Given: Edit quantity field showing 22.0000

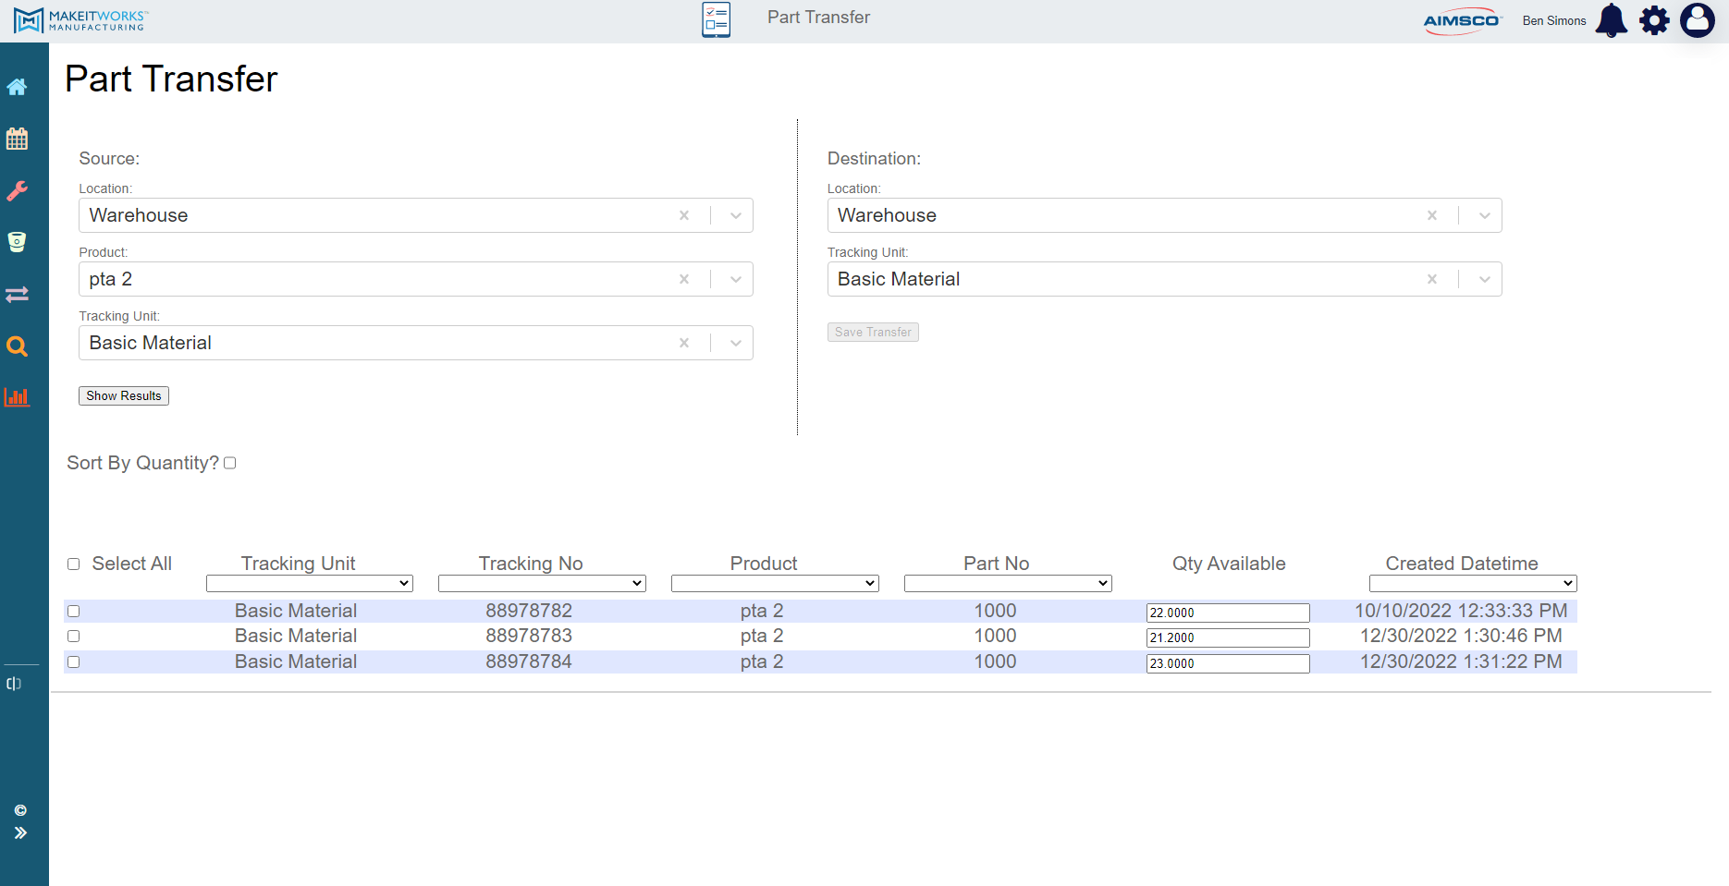Looking at the screenshot, I should [x=1228, y=613].
